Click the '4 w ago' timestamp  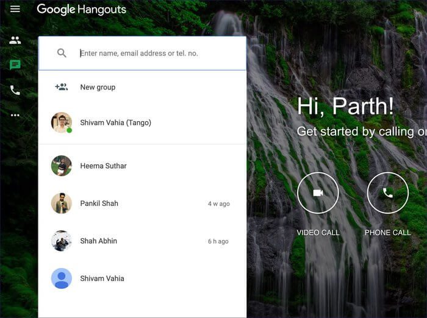click(x=218, y=203)
